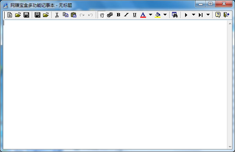Save the current document
Screen dimensions: 235x152
tap(26, 15)
